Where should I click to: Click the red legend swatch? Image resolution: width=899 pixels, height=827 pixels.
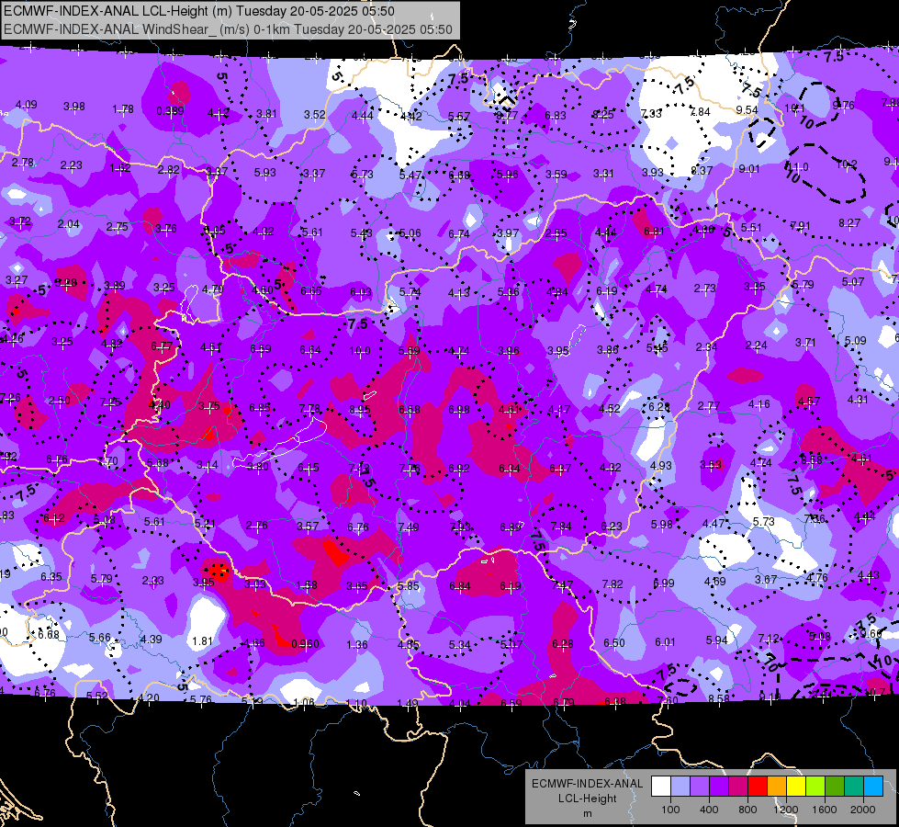758,787
